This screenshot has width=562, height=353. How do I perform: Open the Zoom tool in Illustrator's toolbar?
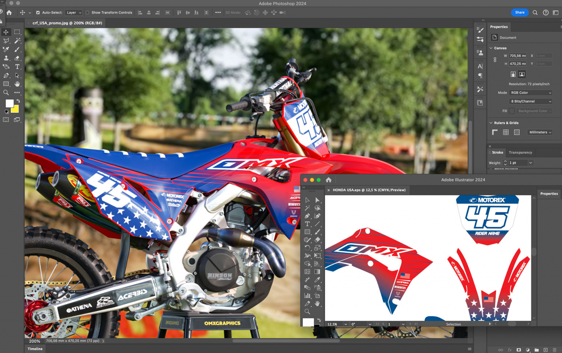pyautogui.click(x=307, y=312)
